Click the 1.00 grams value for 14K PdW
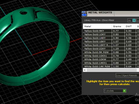The width and height of the screenshot is (139, 104). (116, 66)
